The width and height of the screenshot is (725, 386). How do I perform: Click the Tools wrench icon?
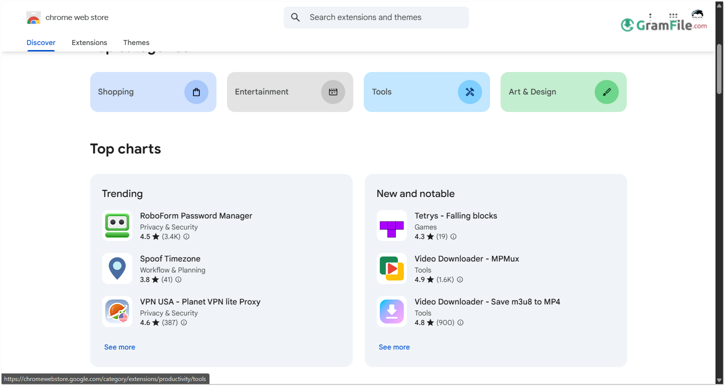pyautogui.click(x=470, y=92)
